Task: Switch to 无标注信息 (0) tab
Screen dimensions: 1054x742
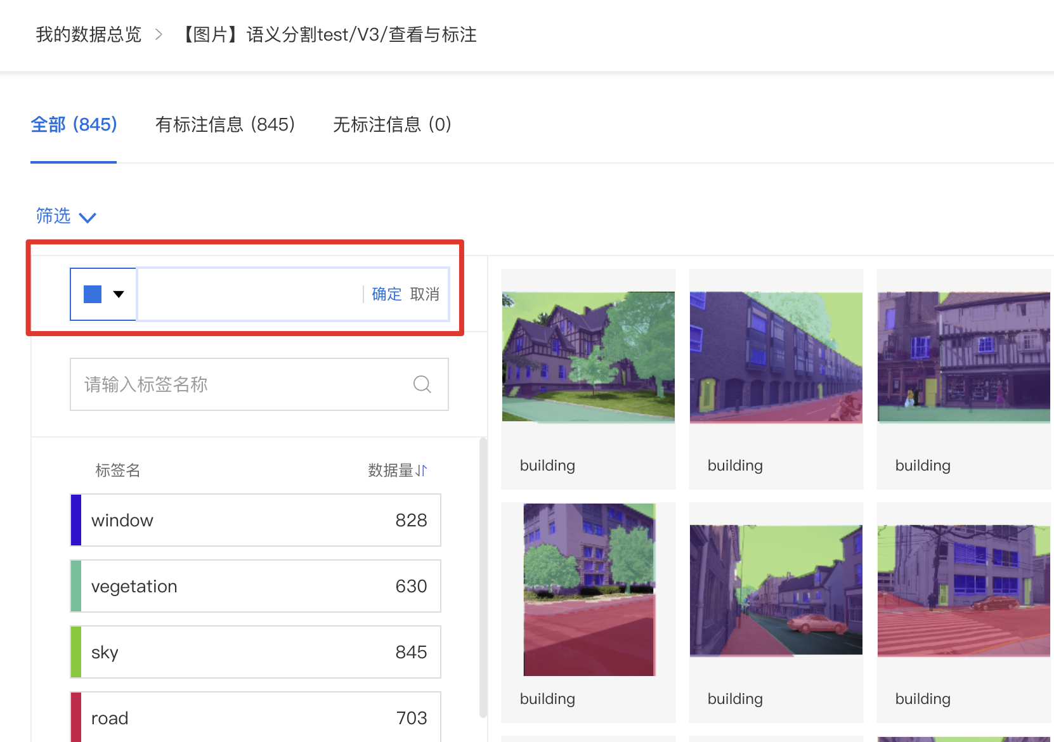Action: point(392,124)
